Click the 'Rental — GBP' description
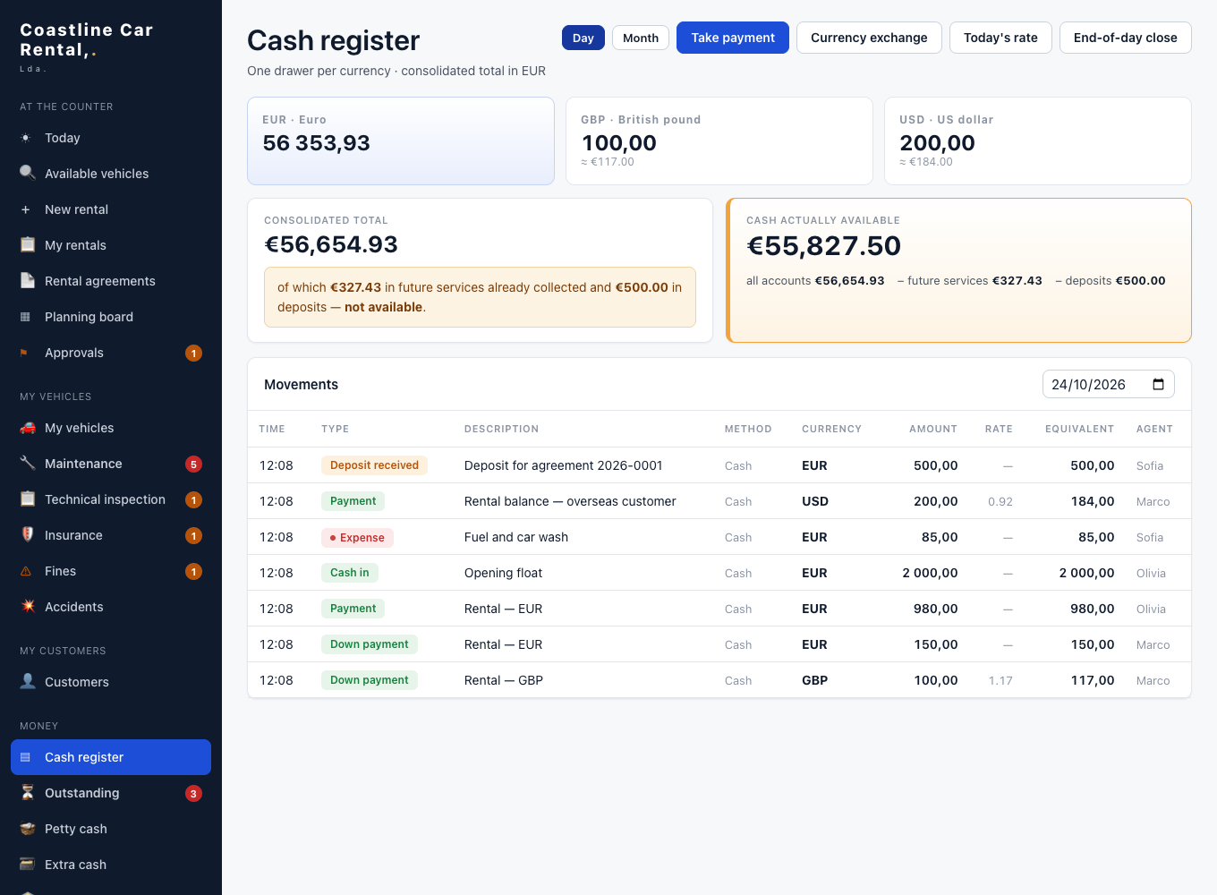The height and width of the screenshot is (895, 1217). pos(504,680)
